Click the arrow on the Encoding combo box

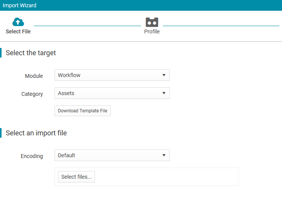point(164,155)
